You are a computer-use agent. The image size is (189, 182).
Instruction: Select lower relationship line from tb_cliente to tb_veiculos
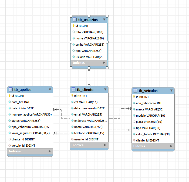tap(120, 130)
